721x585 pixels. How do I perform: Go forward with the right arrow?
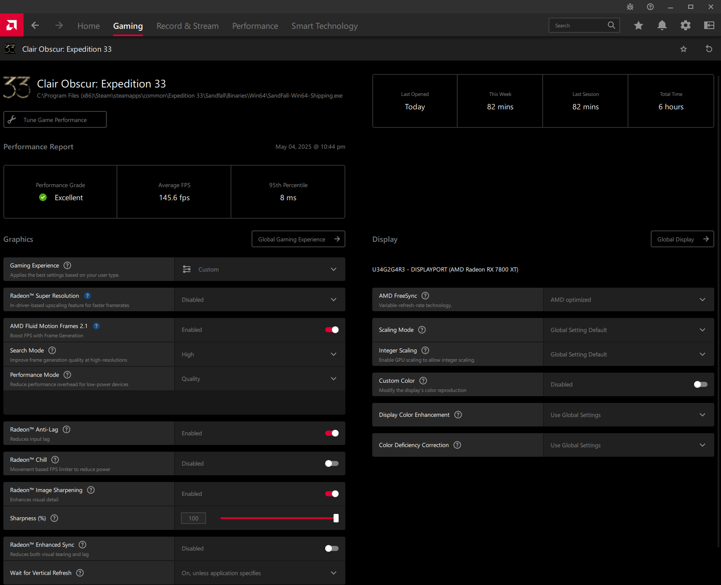point(59,26)
